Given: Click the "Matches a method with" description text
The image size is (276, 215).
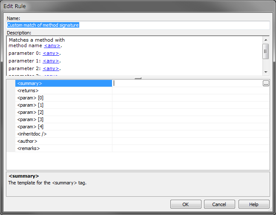Looking at the screenshot, I should pos(37,40).
